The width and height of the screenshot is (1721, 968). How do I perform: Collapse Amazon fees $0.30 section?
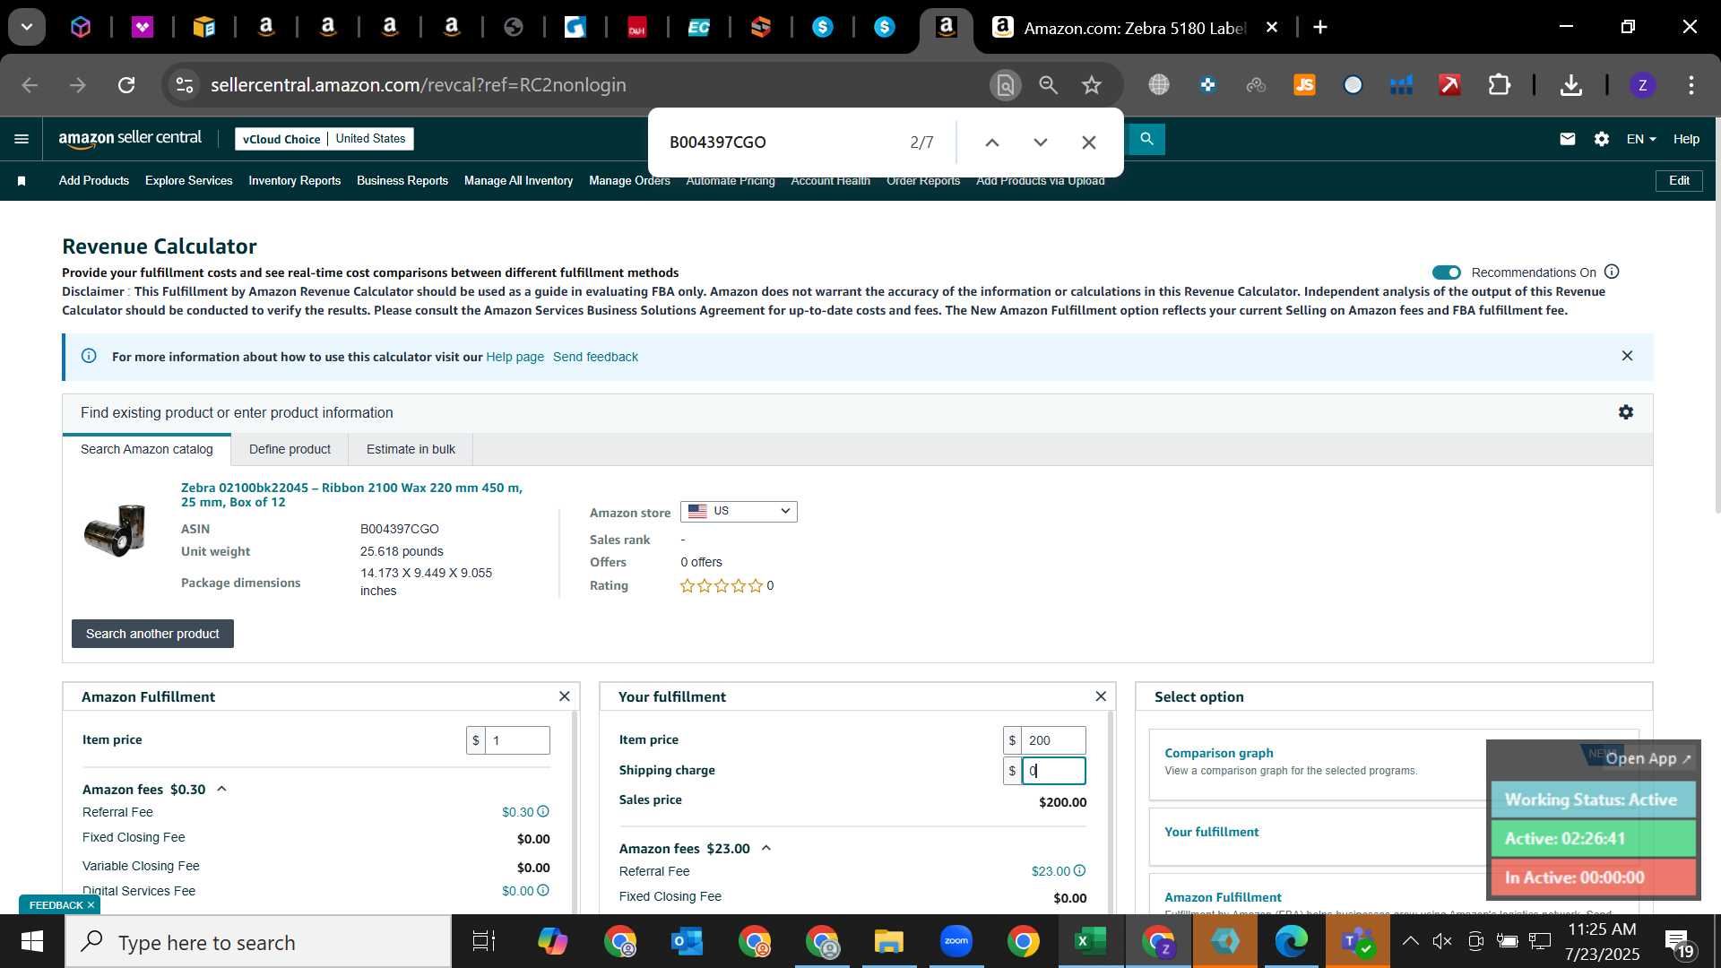221,789
